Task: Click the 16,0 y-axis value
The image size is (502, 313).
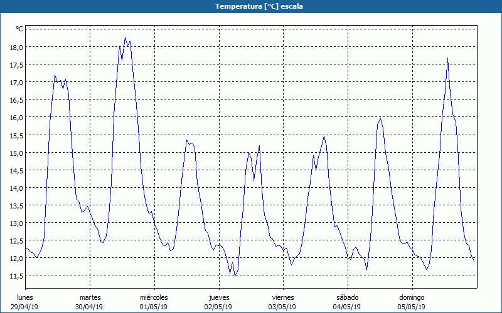Action: (16, 118)
